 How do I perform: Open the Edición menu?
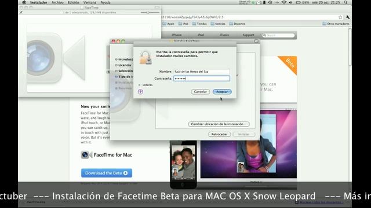(74, 2)
